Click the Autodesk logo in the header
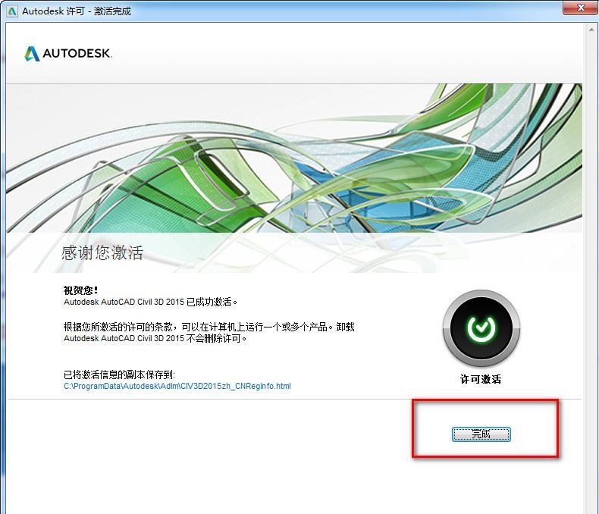The image size is (599, 514). (x=68, y=54)
